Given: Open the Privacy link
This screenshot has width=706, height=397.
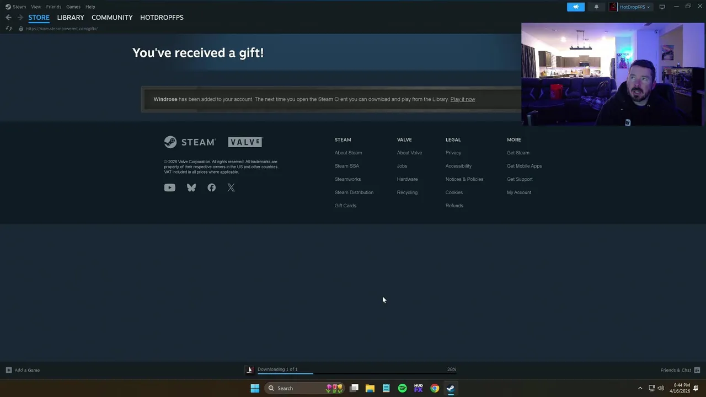Looking at the screenshot, I should [453, 153].
